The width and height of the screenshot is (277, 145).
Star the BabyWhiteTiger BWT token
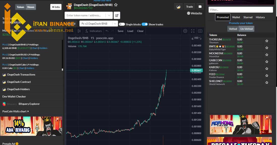click(x=267, y=48)
